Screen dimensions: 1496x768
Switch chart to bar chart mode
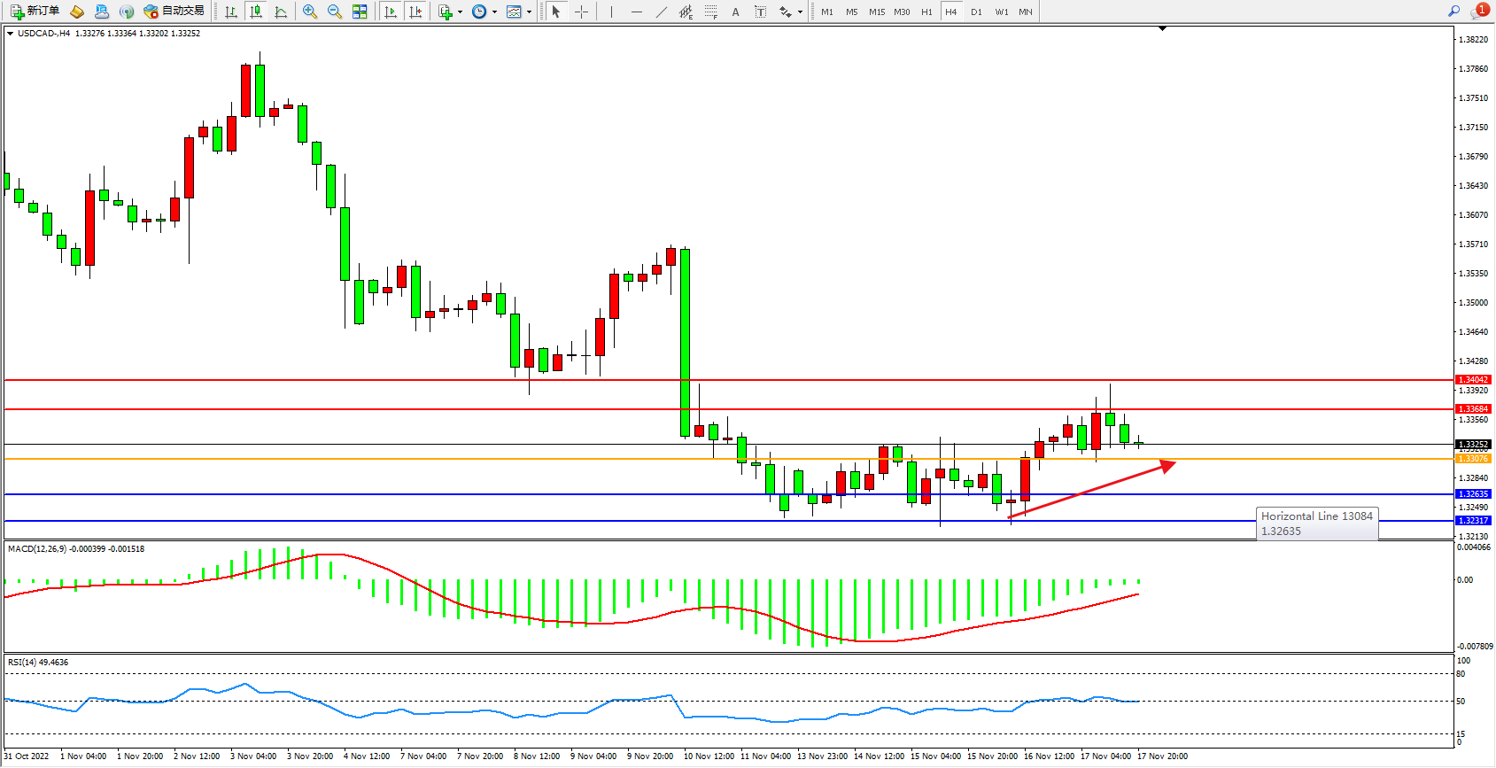coord(231,12)
